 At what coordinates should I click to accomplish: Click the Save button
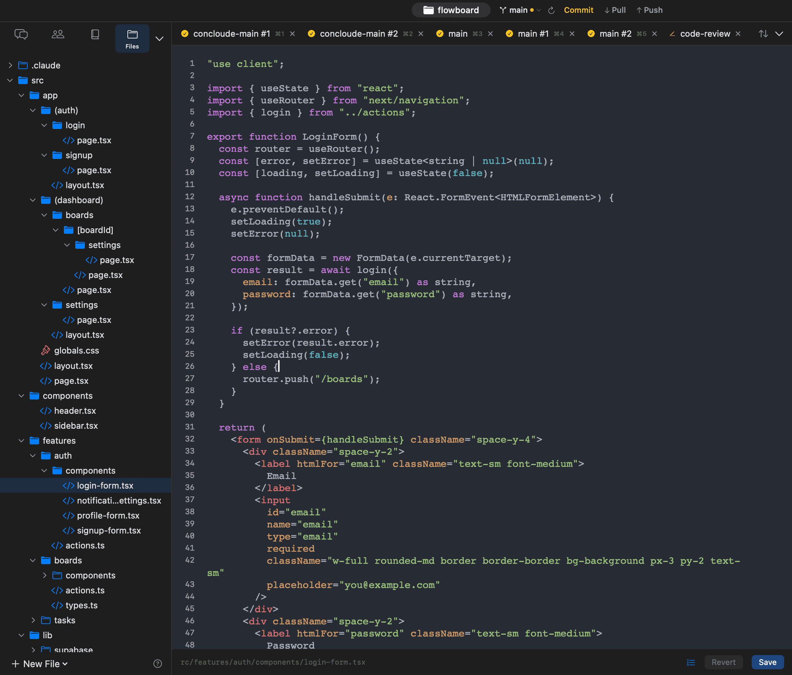(767, 663)
